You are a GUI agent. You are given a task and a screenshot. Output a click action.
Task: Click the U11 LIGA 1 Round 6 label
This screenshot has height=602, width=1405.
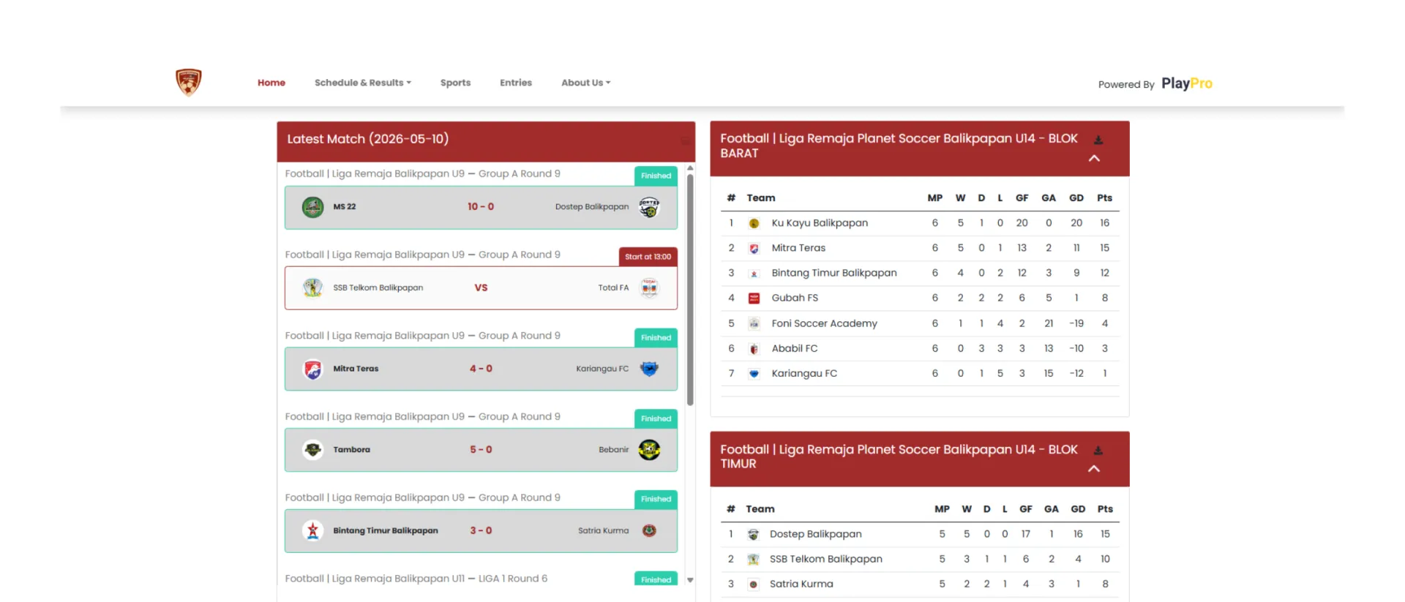(416, 579)
